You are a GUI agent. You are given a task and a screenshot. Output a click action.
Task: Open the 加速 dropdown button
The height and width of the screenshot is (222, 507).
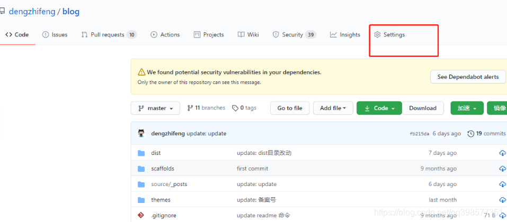(x=467, y=108)
